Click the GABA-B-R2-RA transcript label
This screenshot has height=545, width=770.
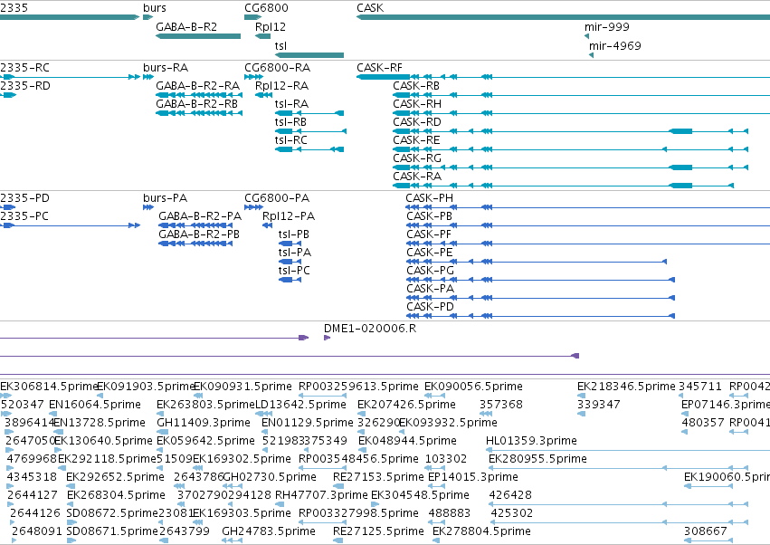[197, 86]
